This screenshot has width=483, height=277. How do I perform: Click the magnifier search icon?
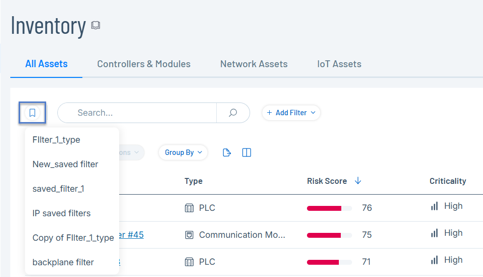click(x=233, y=113)
